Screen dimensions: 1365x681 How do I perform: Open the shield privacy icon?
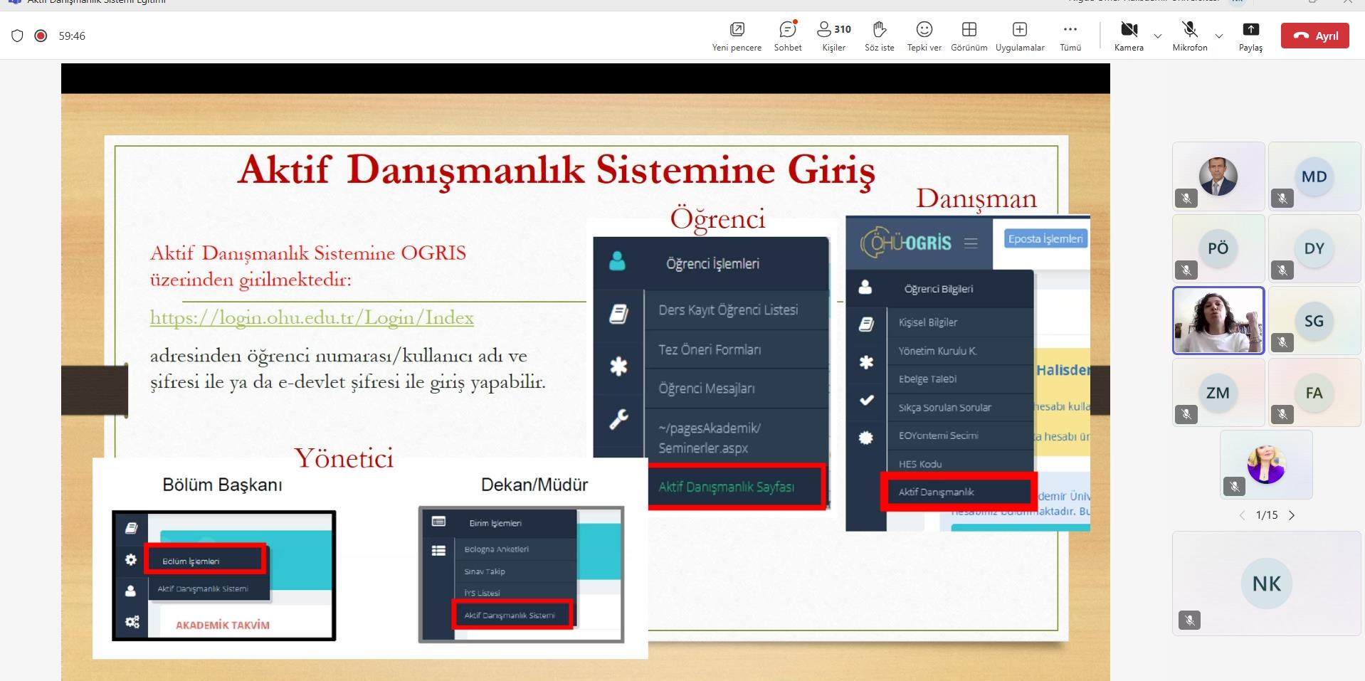point(18,36)
